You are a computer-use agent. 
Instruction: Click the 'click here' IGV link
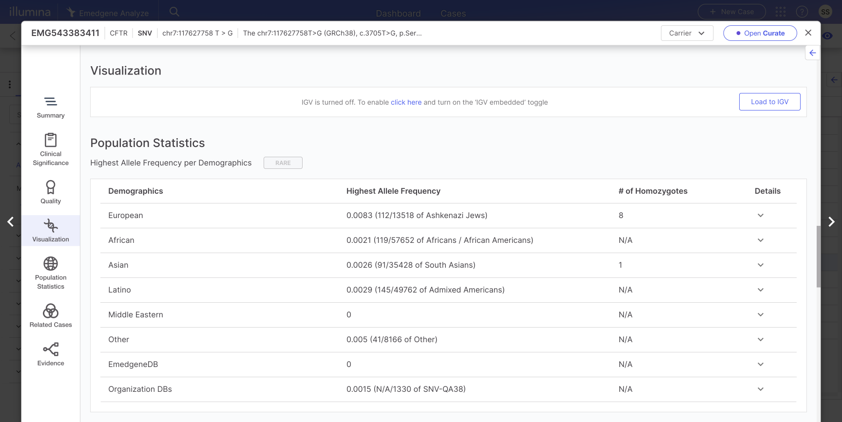(406, 102)
